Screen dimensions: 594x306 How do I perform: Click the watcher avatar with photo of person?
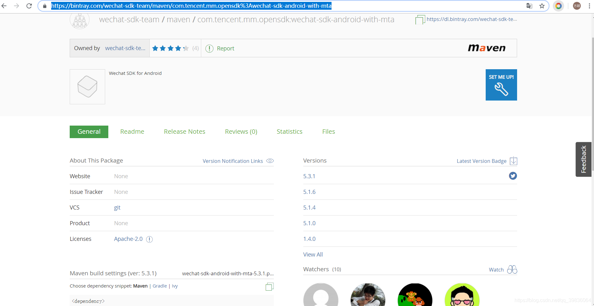tap(368, 294)
